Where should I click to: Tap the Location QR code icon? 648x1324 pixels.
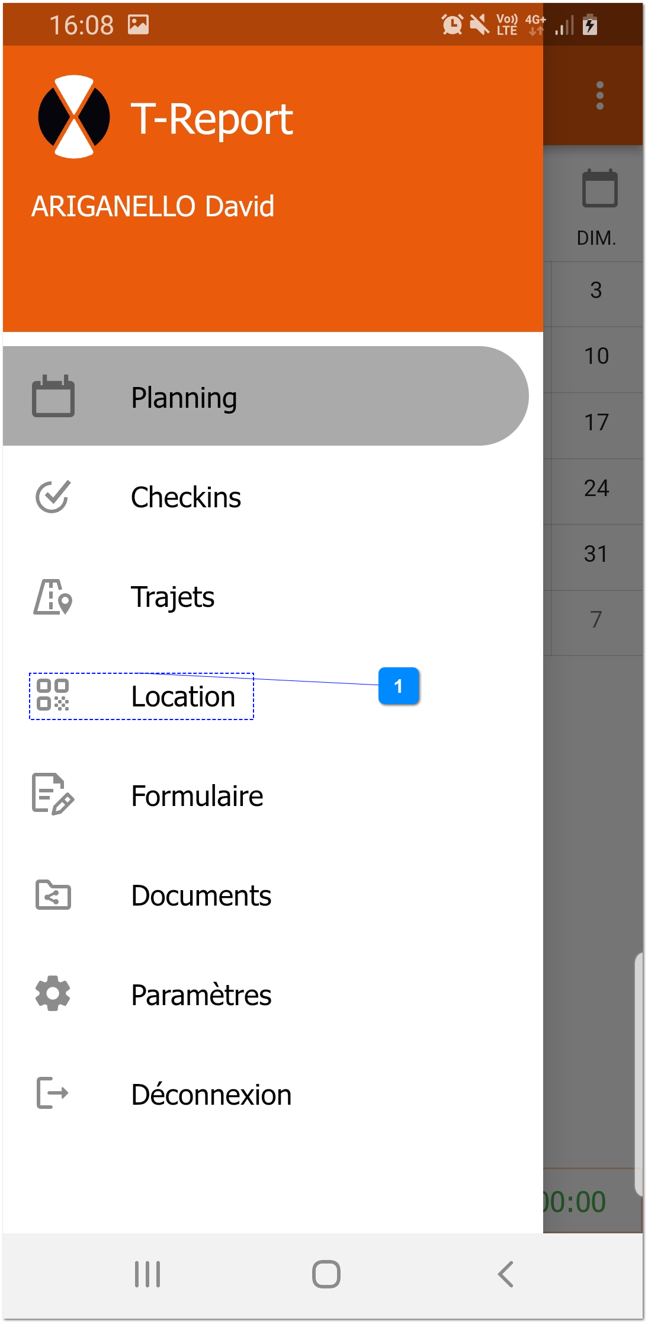53,695
